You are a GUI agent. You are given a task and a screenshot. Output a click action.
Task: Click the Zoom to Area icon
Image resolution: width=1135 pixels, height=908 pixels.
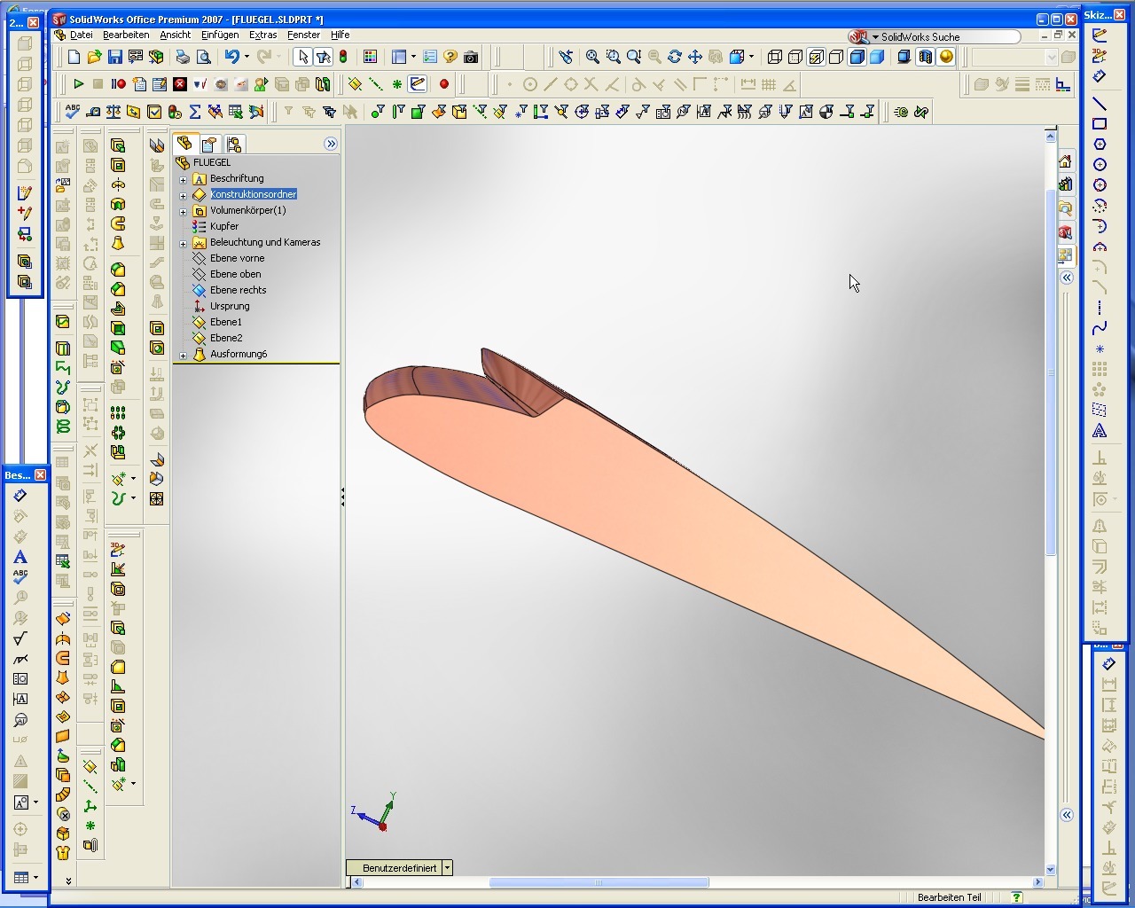613,57
